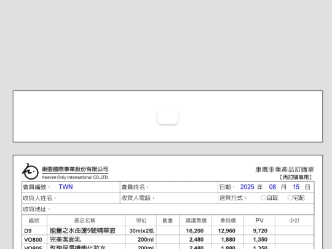Click the quantity cell for D9 row
The image size is (332, 249).
coord(168,231)
